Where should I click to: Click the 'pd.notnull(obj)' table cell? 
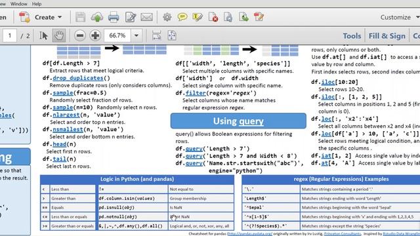coord(133,217)
